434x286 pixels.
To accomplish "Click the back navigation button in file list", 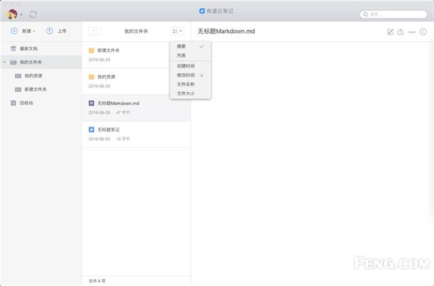I will (x=95, y=31).
